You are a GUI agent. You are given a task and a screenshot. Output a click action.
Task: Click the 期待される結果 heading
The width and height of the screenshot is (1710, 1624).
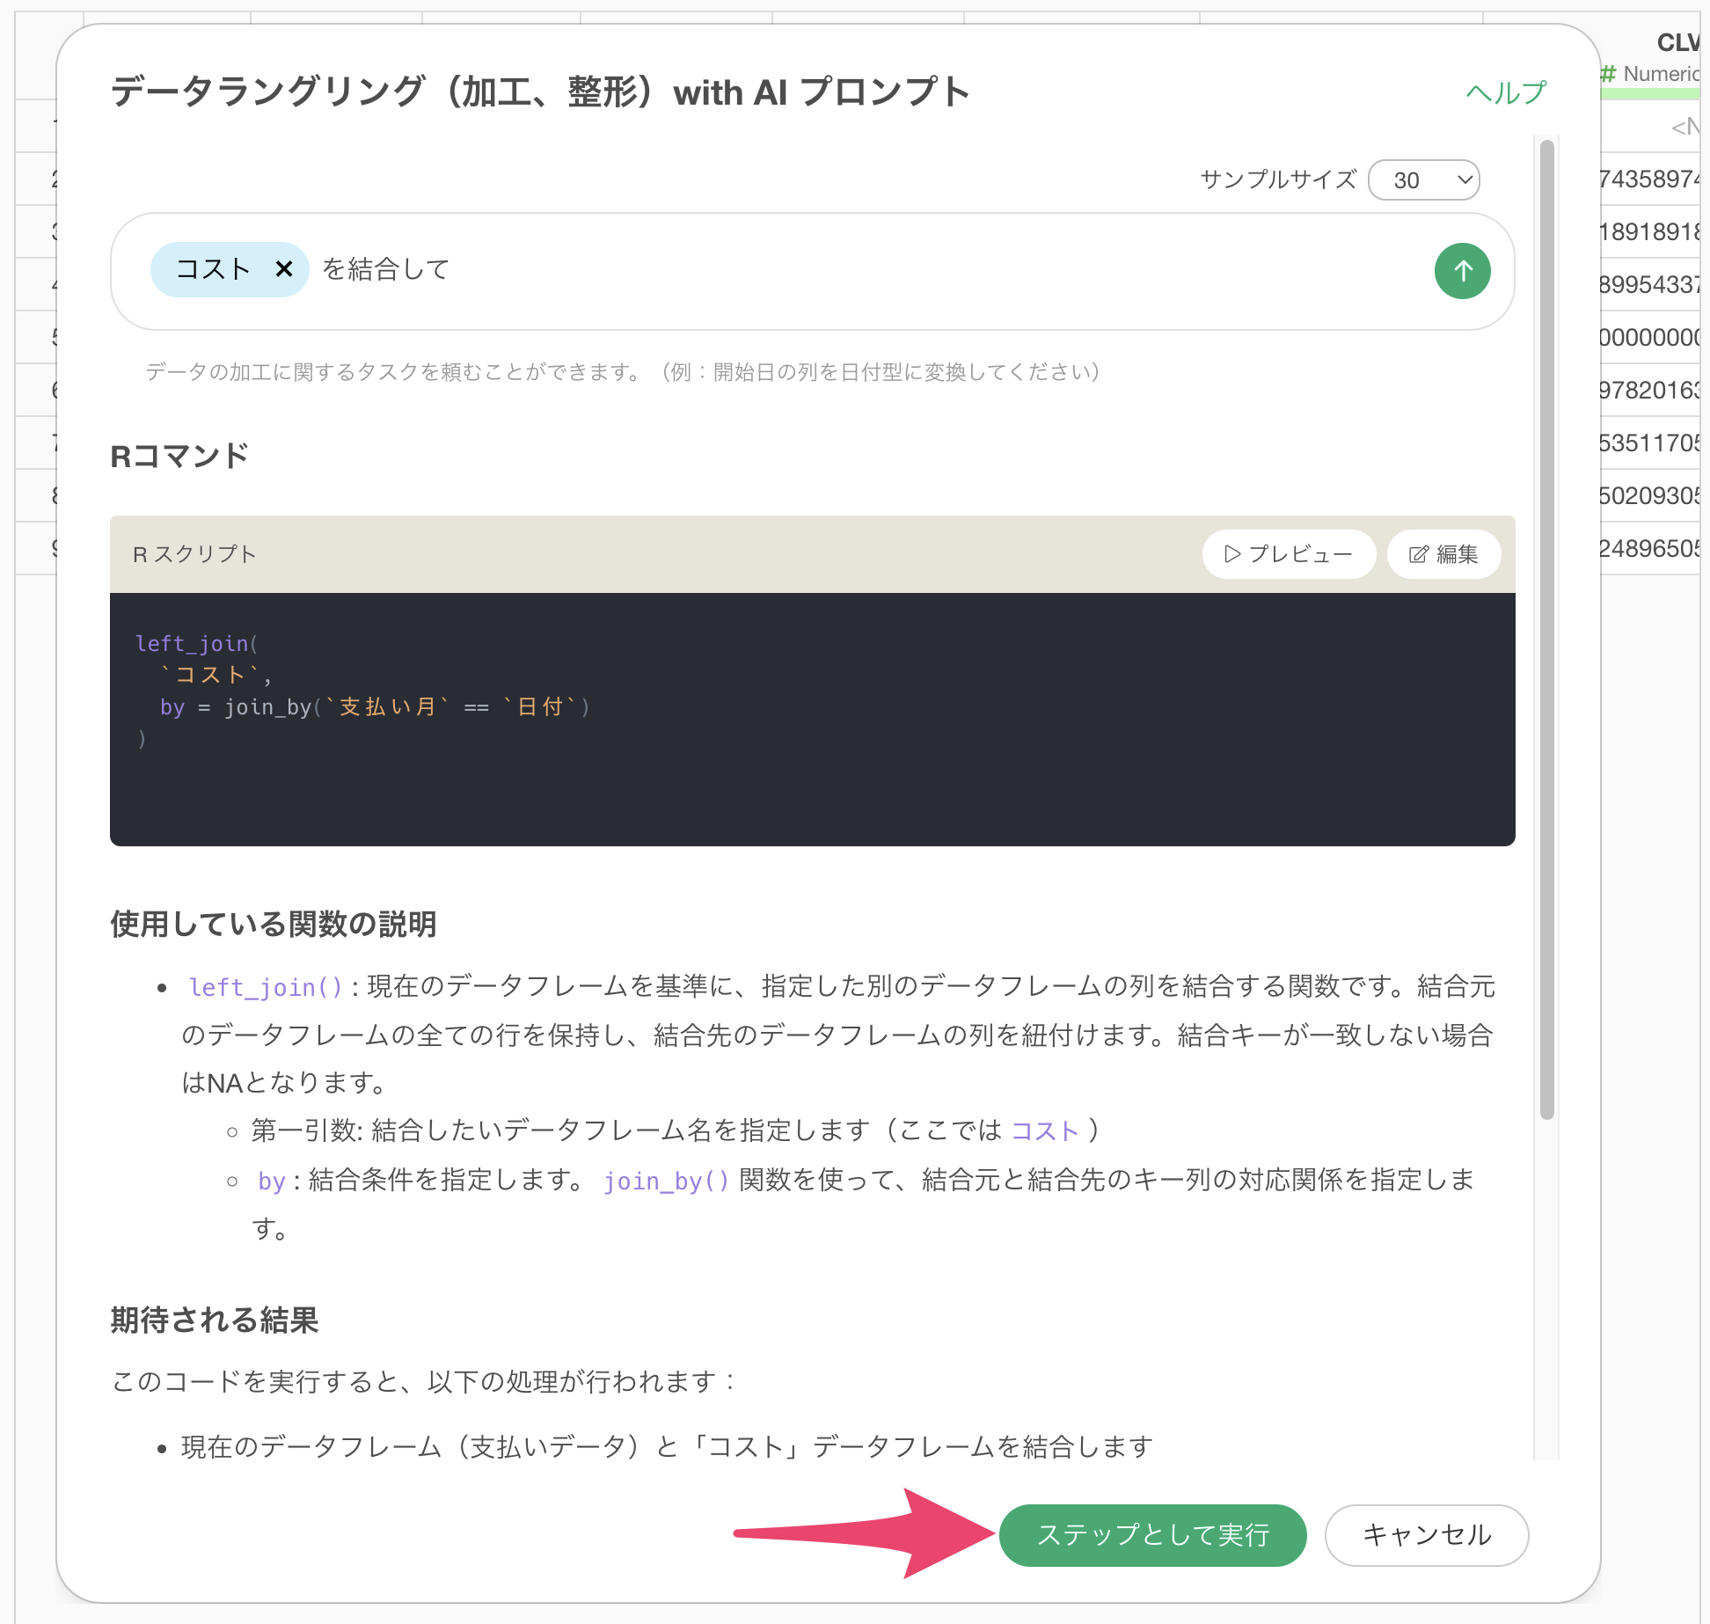[x=214, y=1320]
